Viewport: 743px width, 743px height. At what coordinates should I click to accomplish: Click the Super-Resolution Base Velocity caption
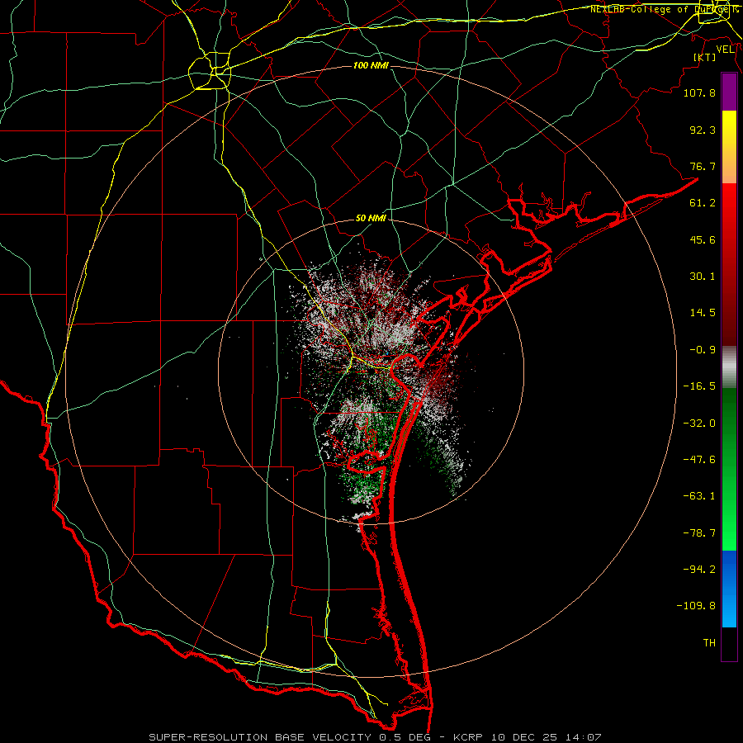375,737
